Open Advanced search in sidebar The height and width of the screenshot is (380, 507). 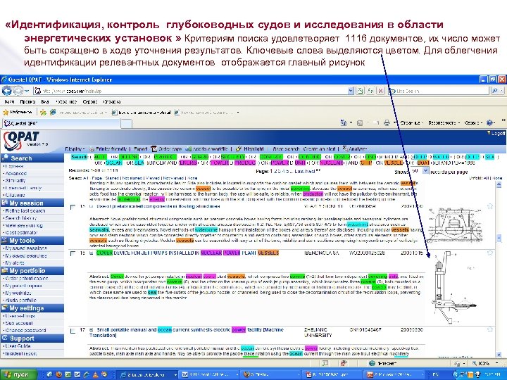15,173
